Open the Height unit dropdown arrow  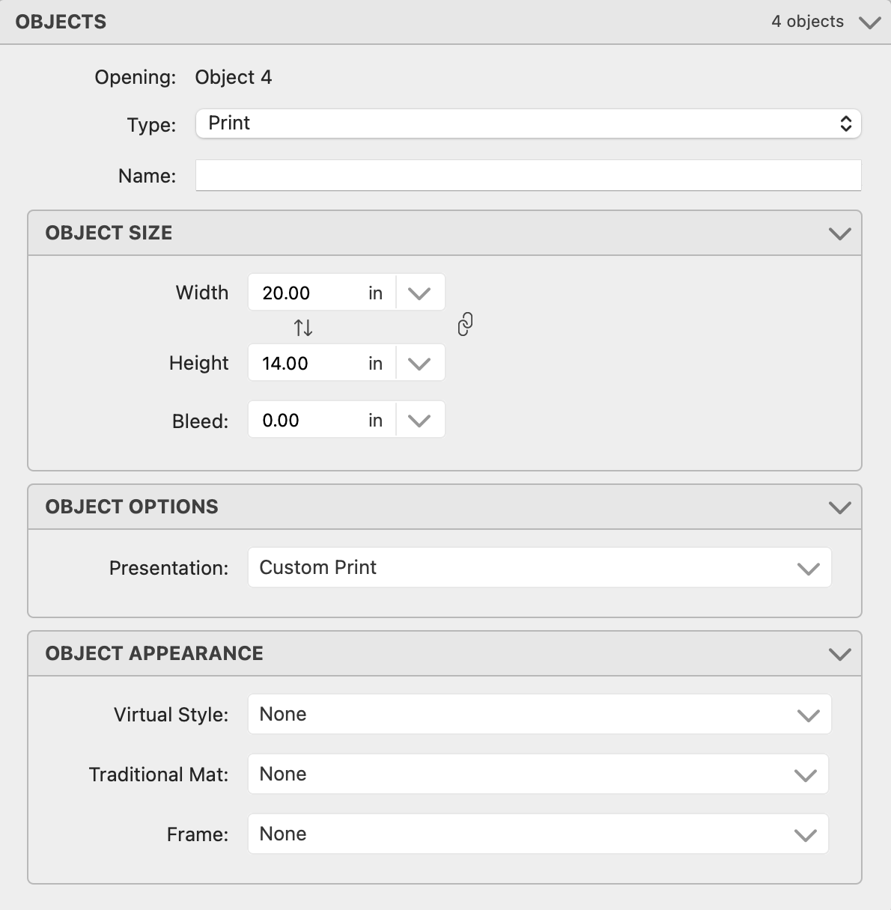click(x=419, y=363)
